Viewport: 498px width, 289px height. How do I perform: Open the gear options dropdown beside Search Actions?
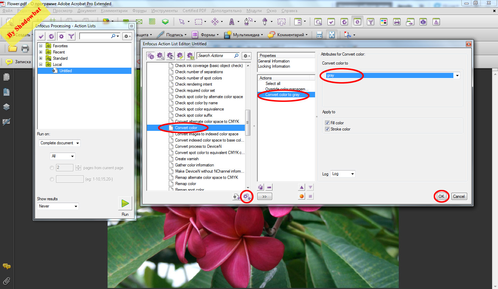click(x=246, y=56)
